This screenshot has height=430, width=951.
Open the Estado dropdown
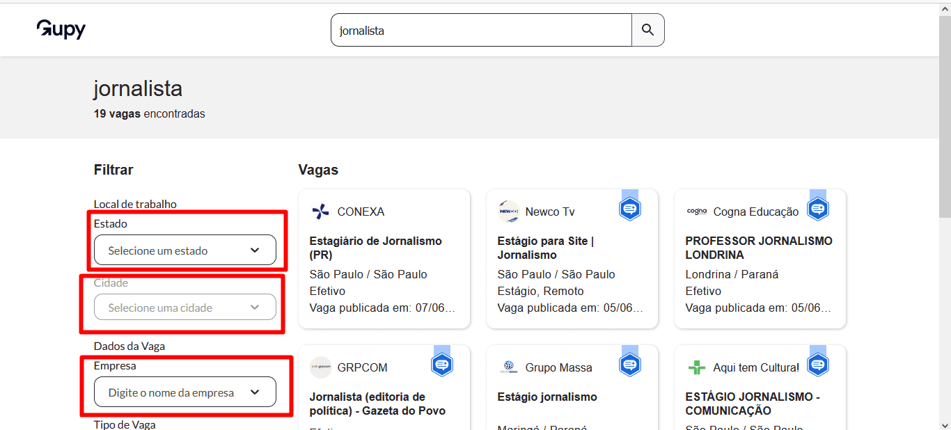point(184,249)
